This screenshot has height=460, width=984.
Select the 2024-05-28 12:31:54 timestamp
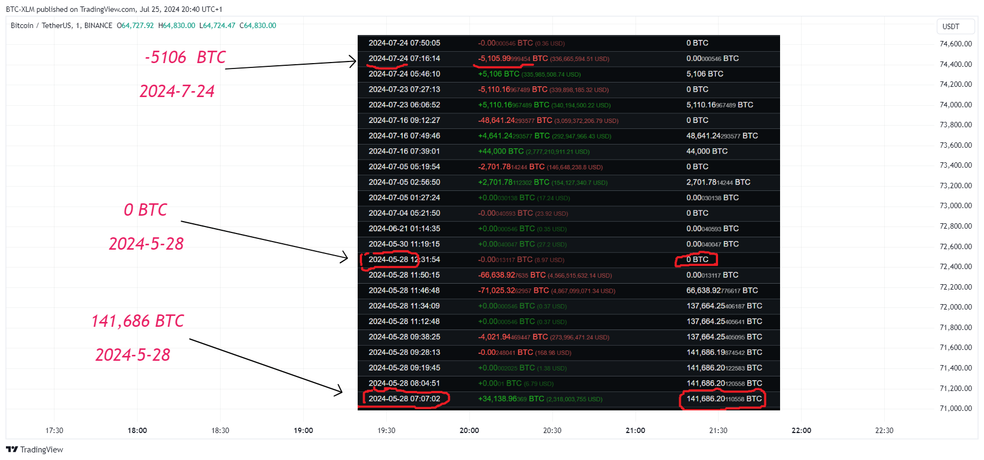click(x=405, y=259)
